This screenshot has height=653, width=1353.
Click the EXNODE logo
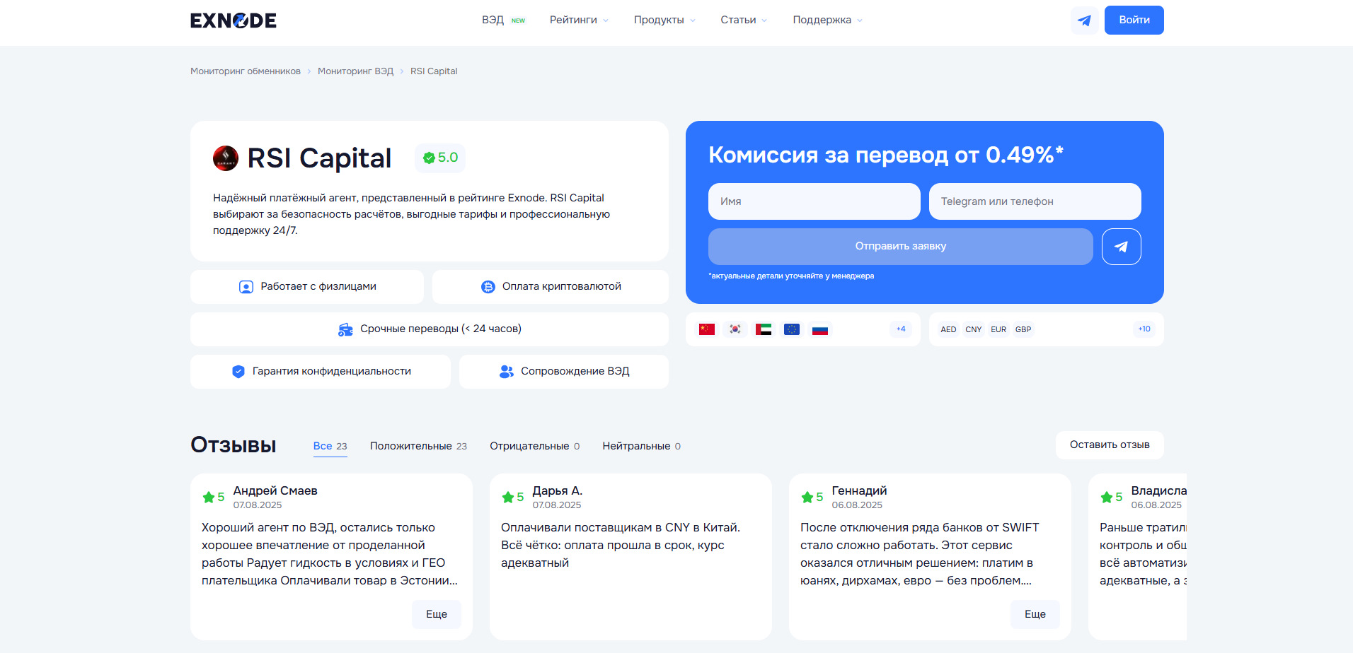coord(234,20)
